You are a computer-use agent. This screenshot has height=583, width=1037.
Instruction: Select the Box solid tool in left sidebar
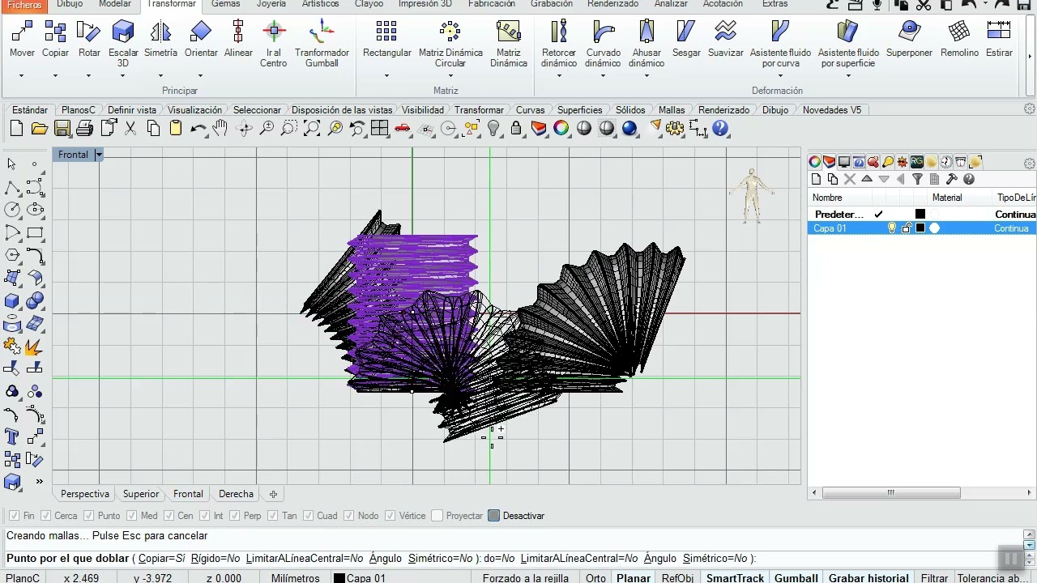(x=12, y=301)
